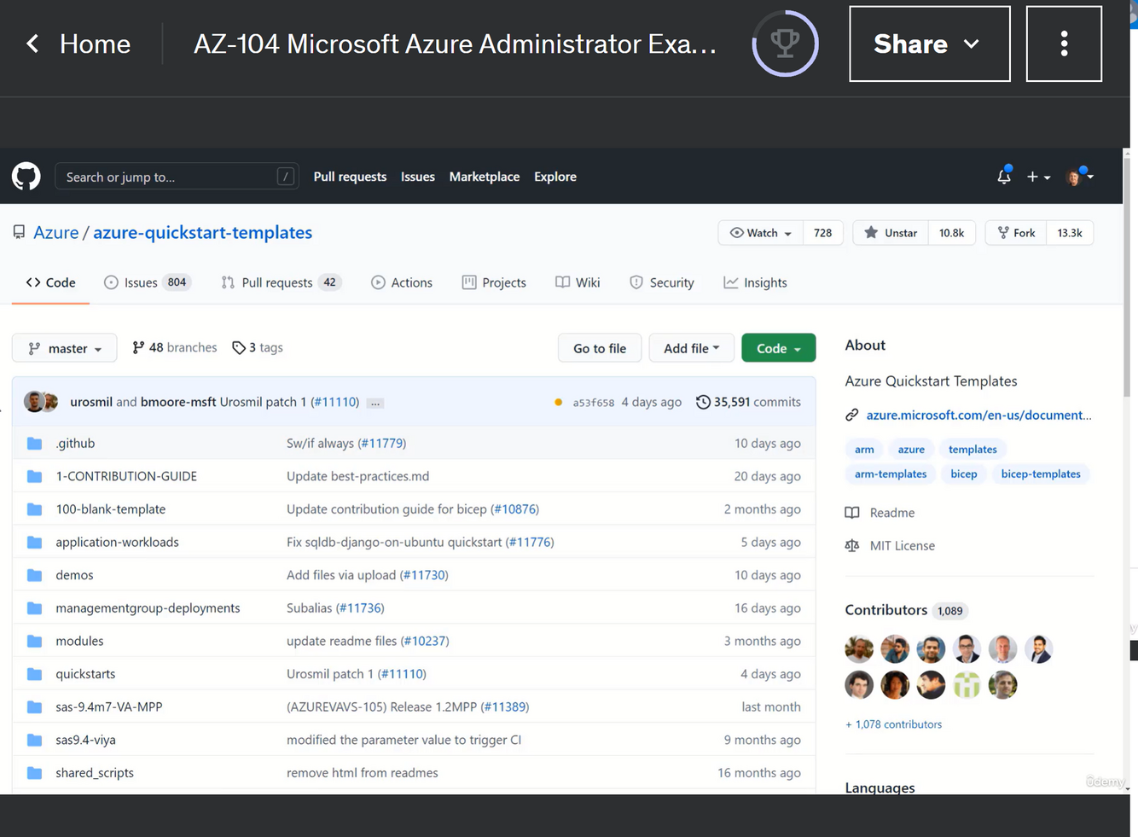Open commit hash a53f658
Image resolution: width=1138 pixels, height=837 pixels.
pos(594,403)
